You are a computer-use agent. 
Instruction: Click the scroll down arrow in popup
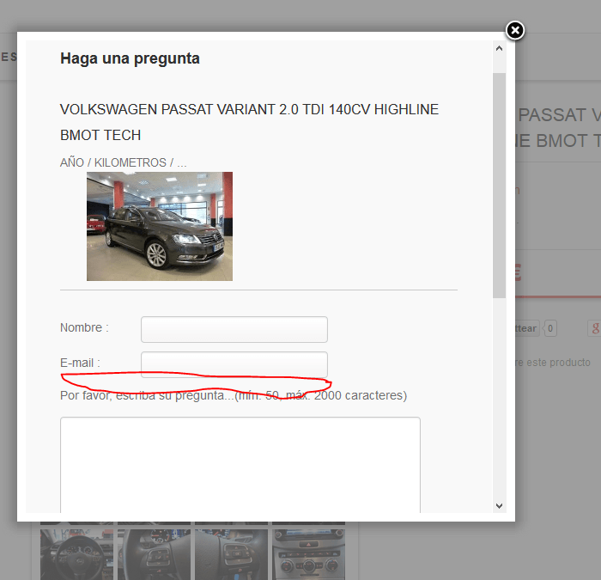(x=499, y=505)
